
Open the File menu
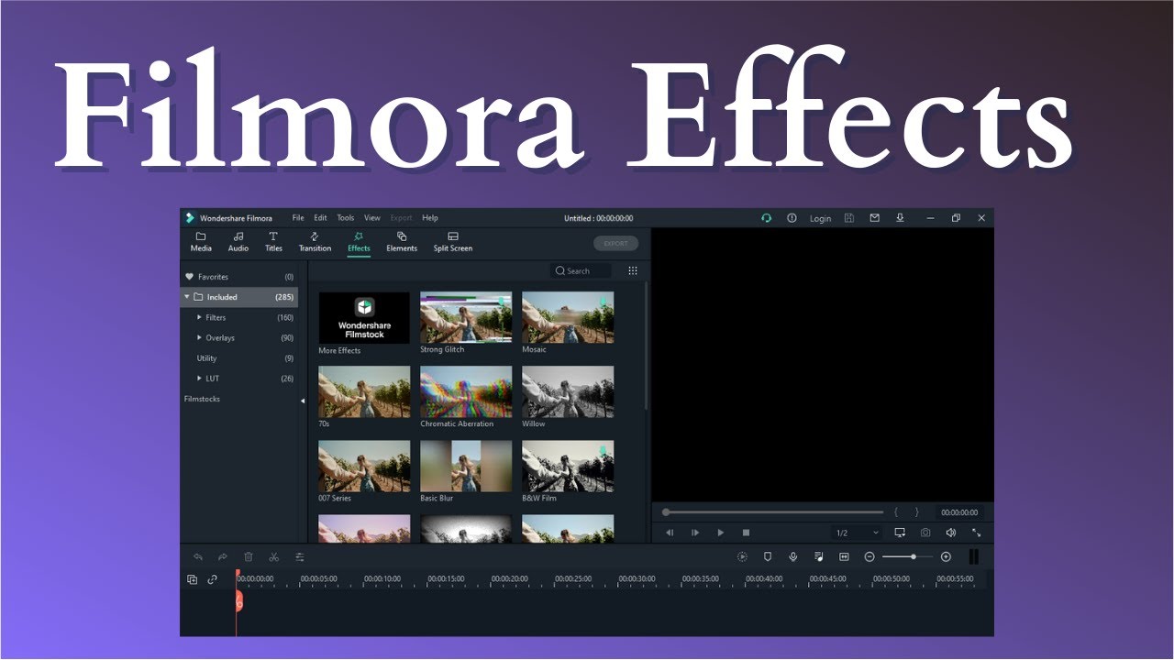click(298, 218)
